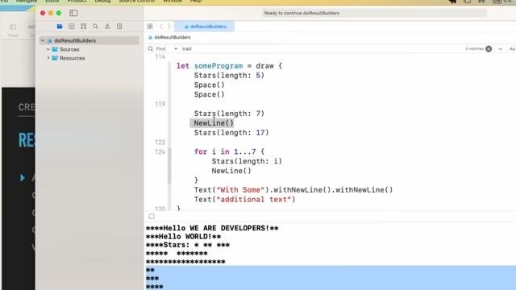This screenshot has height=290, width=516.
Task: Collapse the Sources folder
Action: (x=48, y=49)
